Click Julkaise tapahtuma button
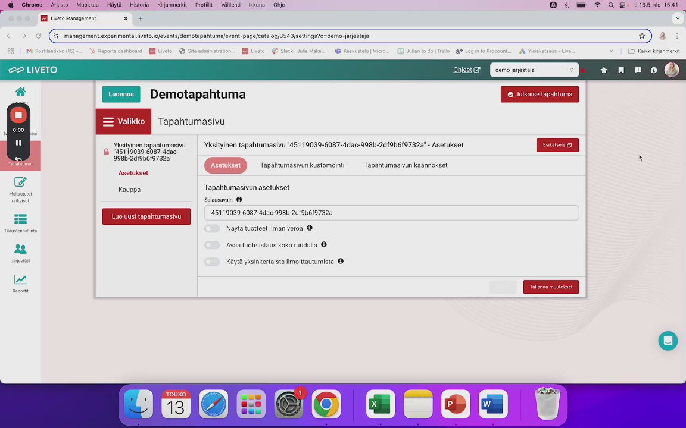 (540, 94)
